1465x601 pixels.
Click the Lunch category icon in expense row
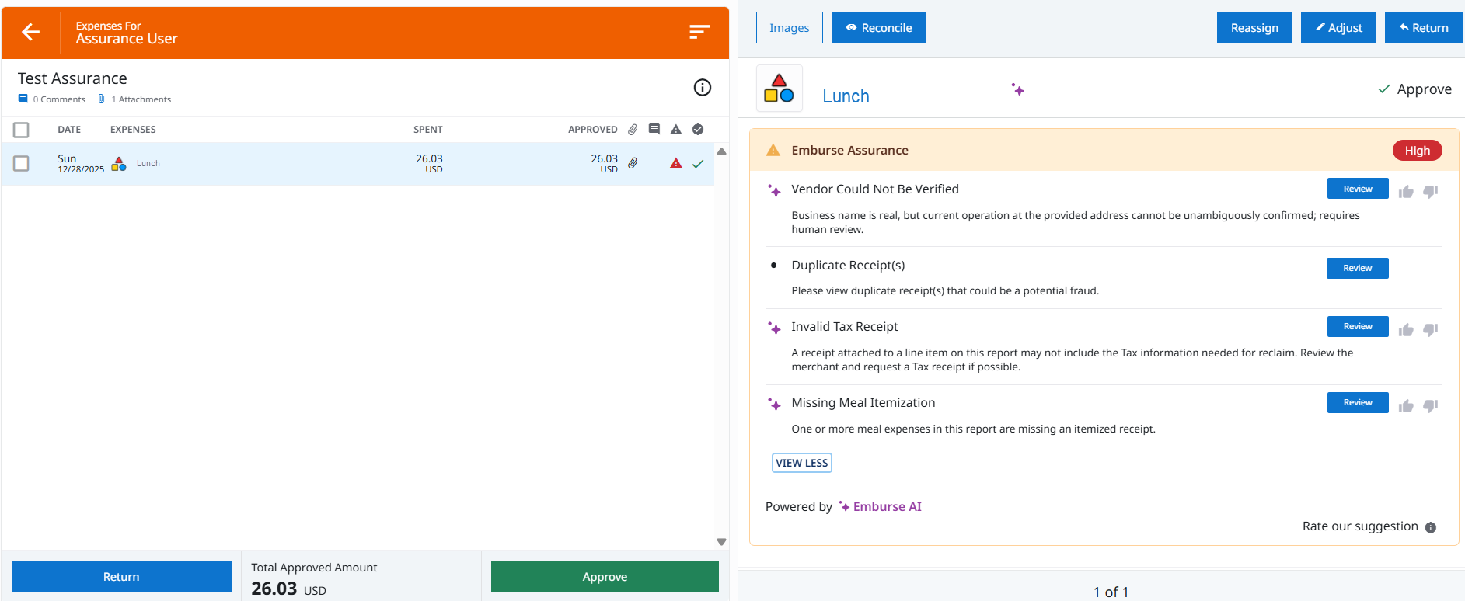[119, 164]
